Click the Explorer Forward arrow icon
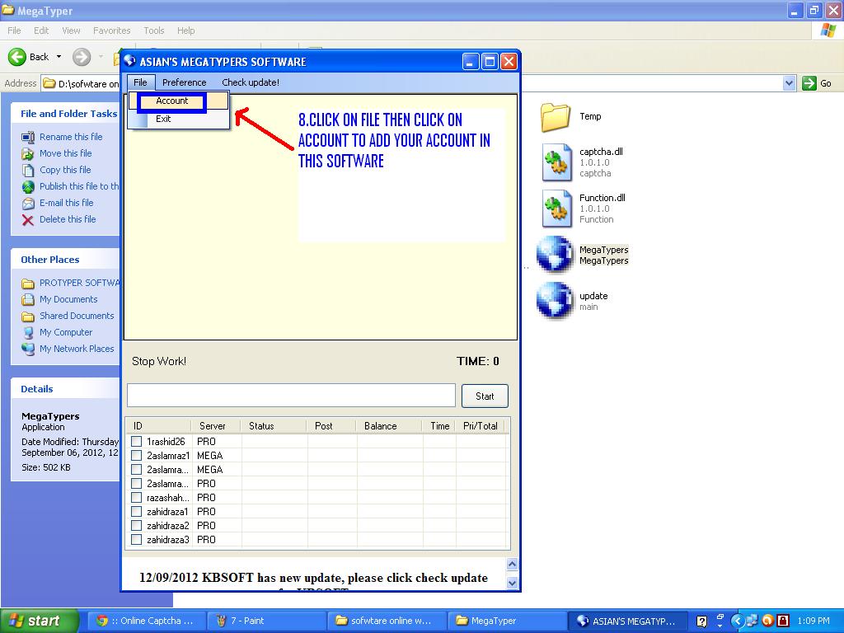This screenshot has height=633, width=844. [x=82, y=57]
